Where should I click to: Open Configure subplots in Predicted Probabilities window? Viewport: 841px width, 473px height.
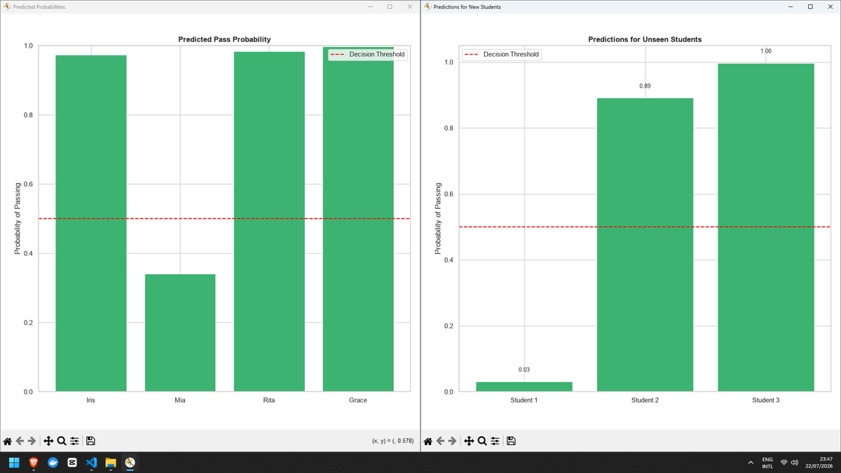tap(74, 441)
